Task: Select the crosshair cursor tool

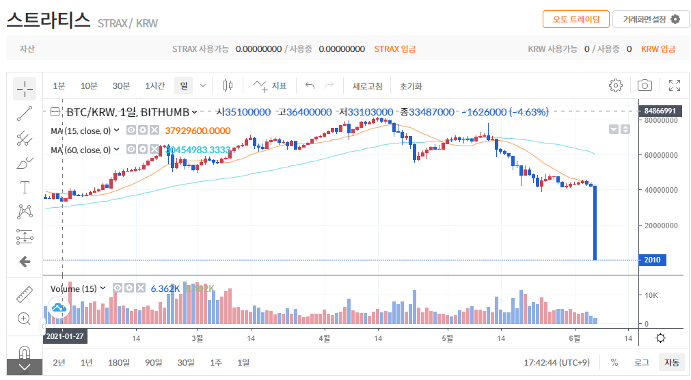Action: pos(25,89)
